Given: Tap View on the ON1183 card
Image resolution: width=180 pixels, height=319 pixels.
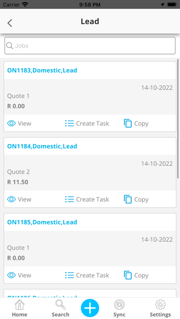Looking at the screenshot, I should coord(24,123).
